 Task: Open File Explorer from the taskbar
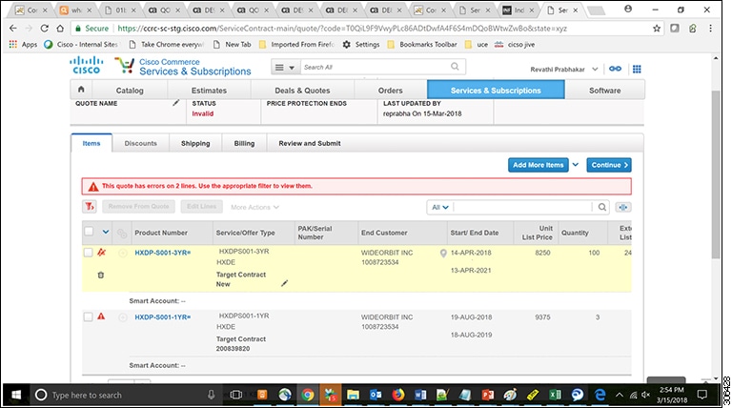pos(353,395)
